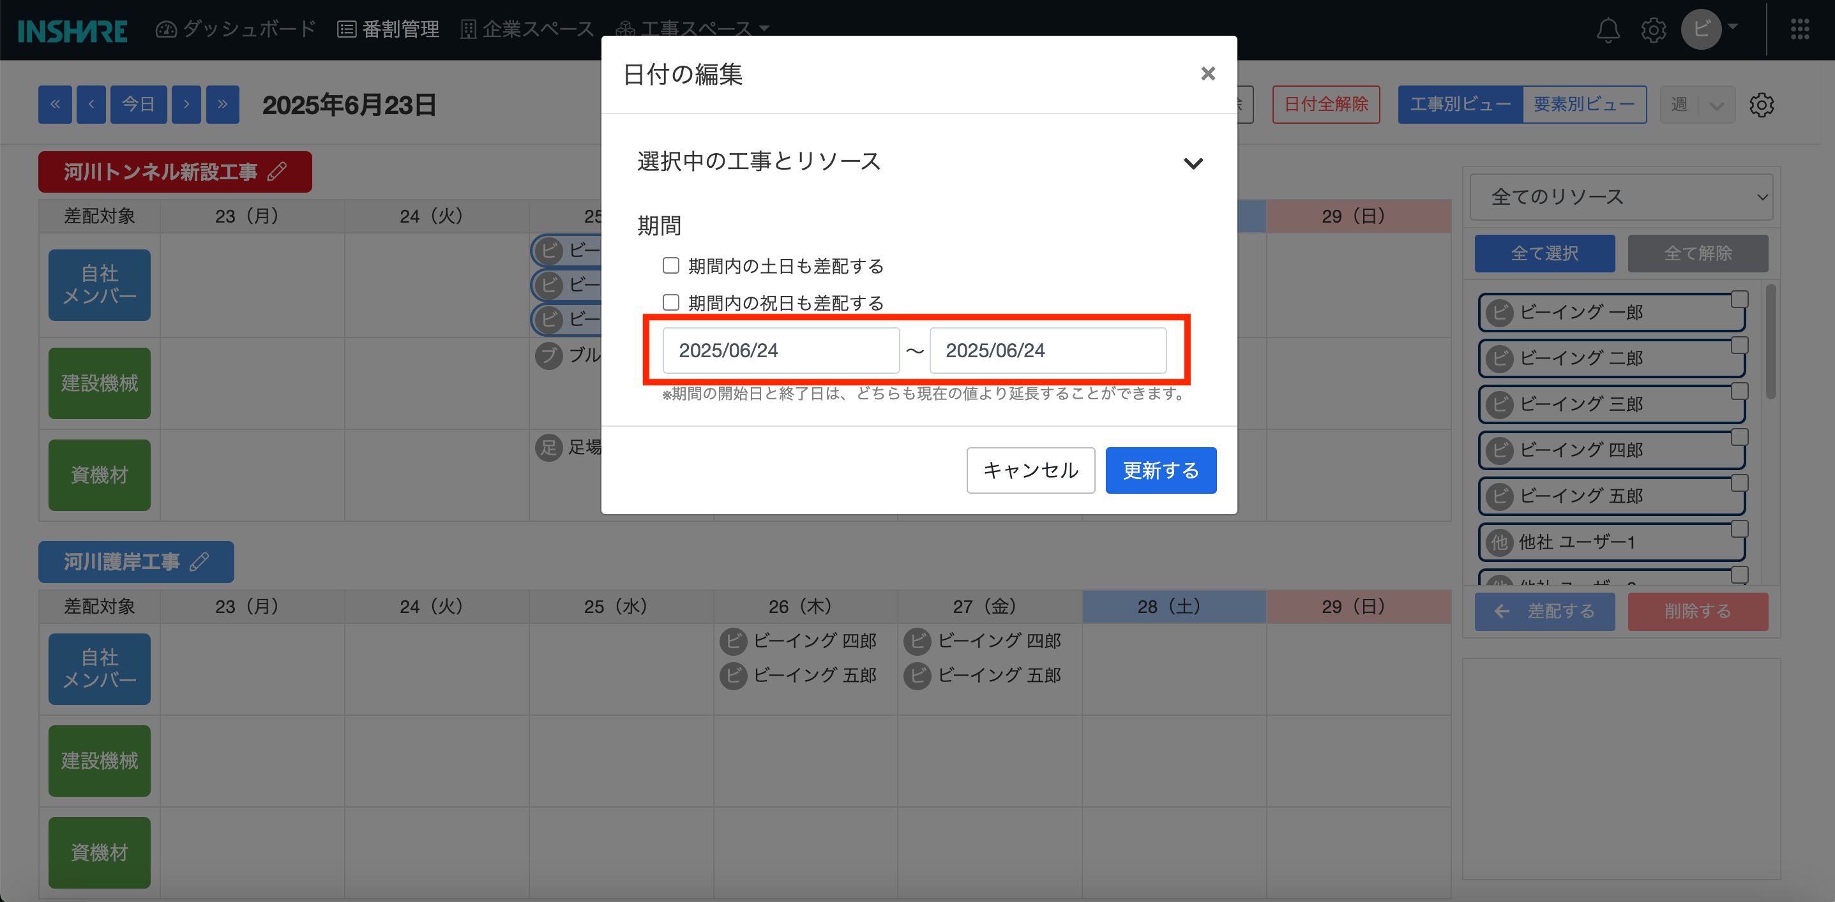Viewport: 1835px width, 902px height.
Task: Select 自社メンバー in 河川護岸工事
Action: [x=99, y=669]
